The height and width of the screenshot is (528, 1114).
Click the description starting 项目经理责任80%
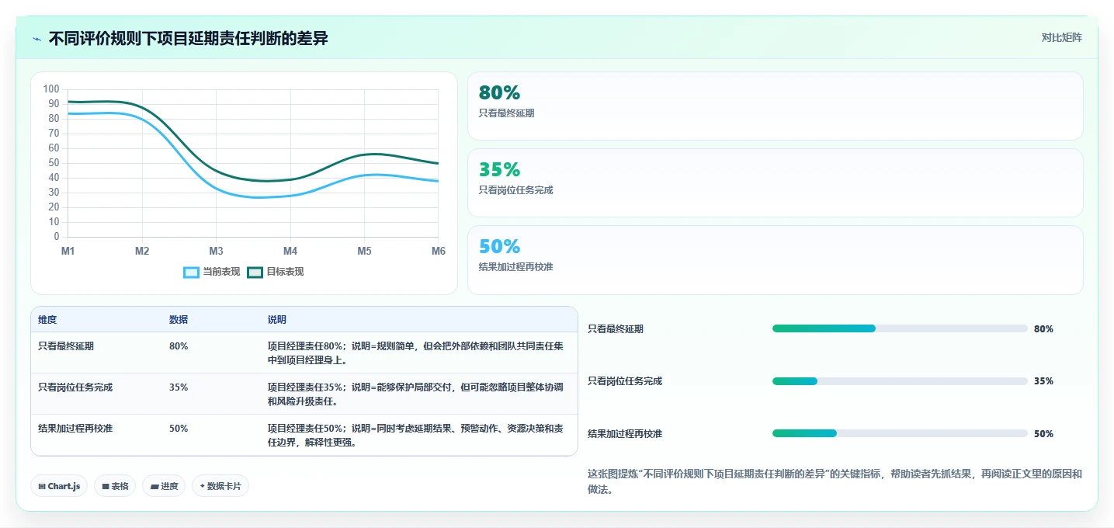[x=415, y=353]
